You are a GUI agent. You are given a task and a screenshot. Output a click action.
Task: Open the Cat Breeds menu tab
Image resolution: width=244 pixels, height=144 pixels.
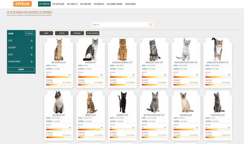pos(44,4)
